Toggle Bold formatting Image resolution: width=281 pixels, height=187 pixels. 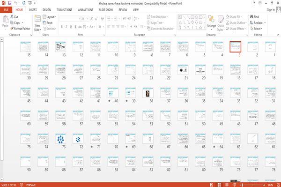61,27
